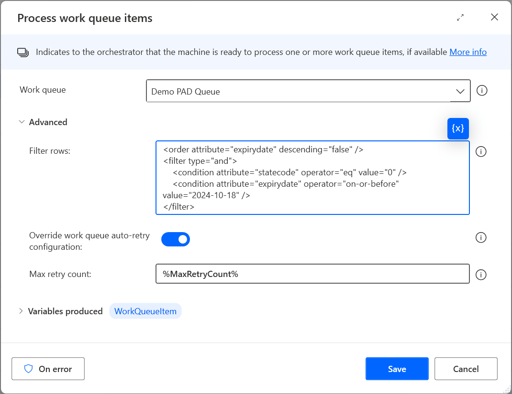Click info icon for Override auto-retry configuration
The image size is (512, 394).
tap(481, 237)
